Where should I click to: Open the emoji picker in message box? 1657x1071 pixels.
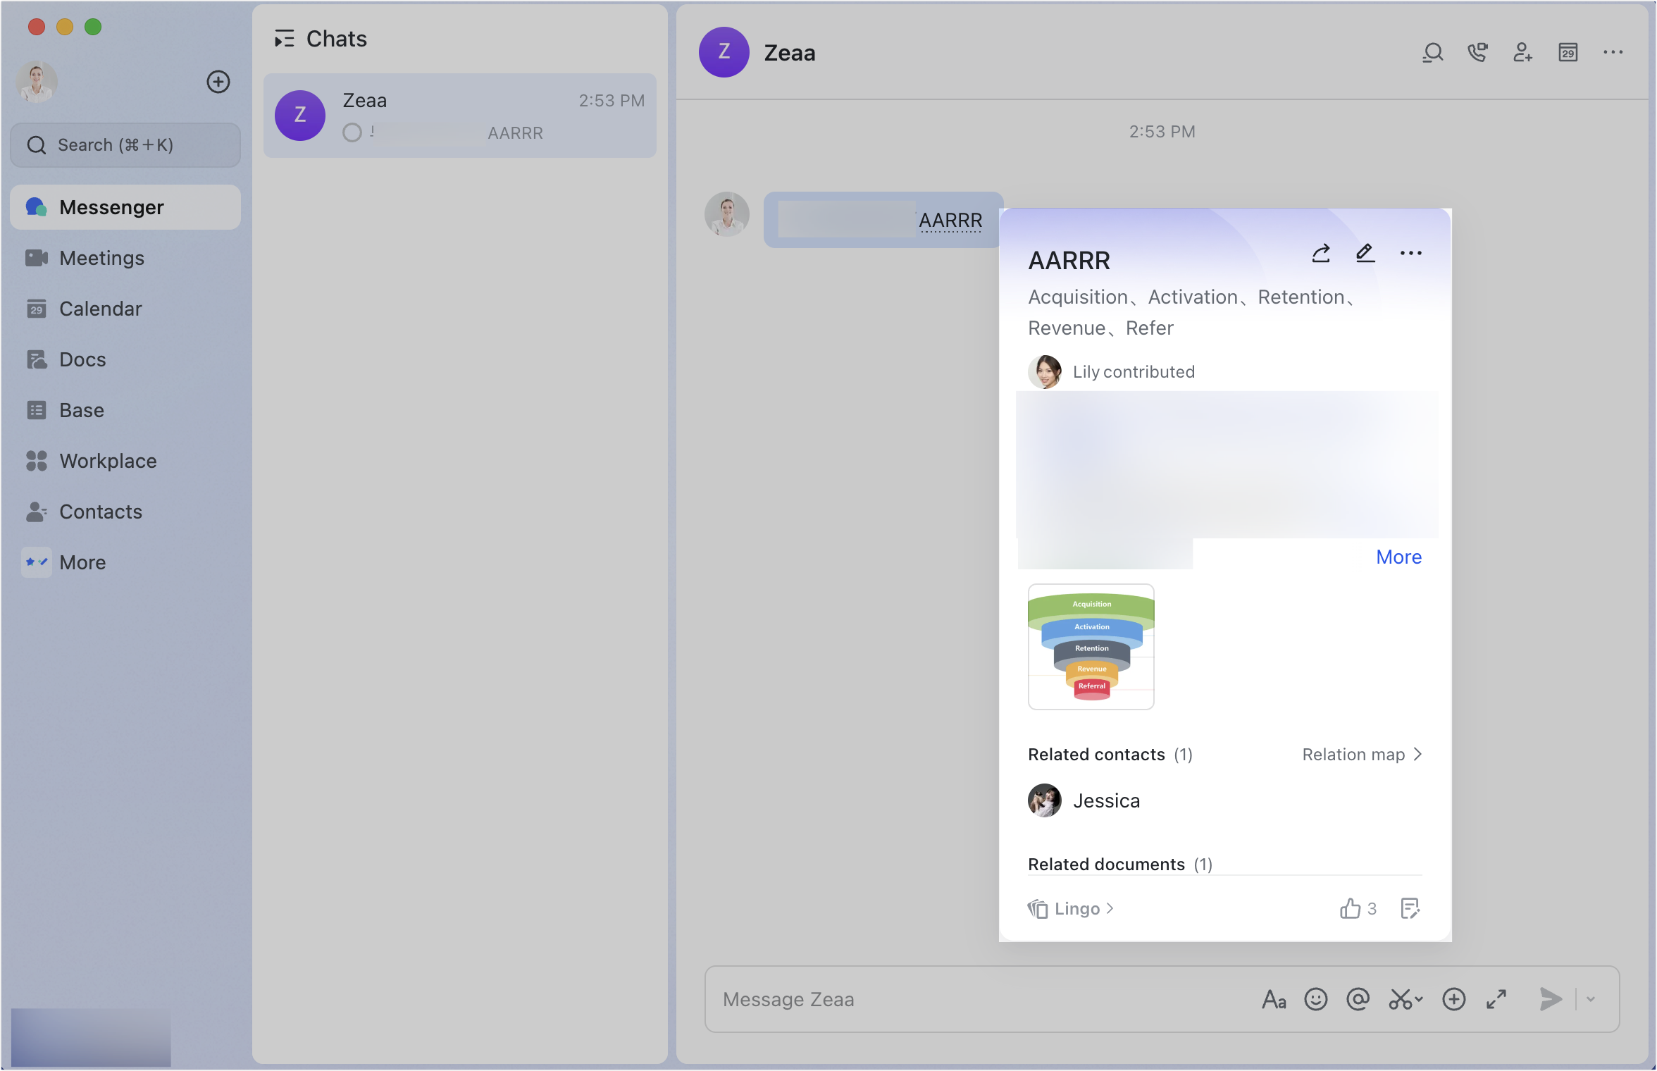(x=1315, y=999)
